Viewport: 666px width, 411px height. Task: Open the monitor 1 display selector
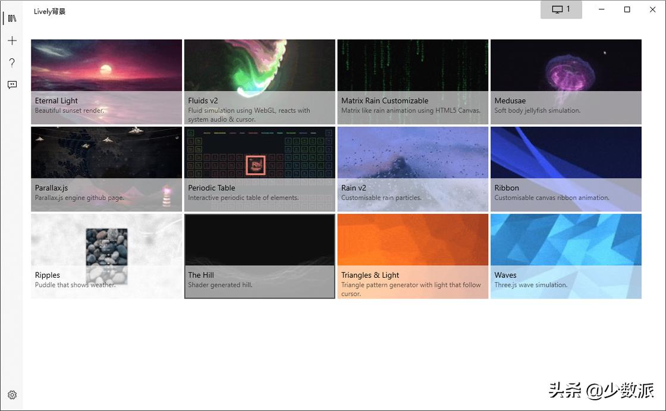pos(561,10)
